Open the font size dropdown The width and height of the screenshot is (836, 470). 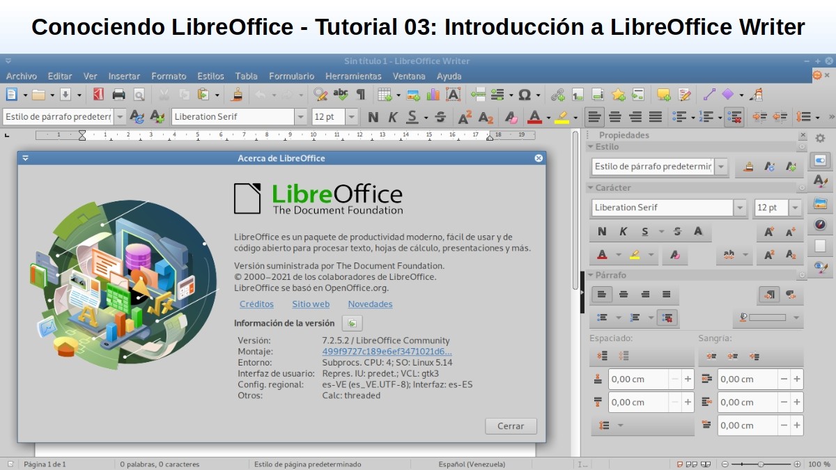tap(351, 116)
